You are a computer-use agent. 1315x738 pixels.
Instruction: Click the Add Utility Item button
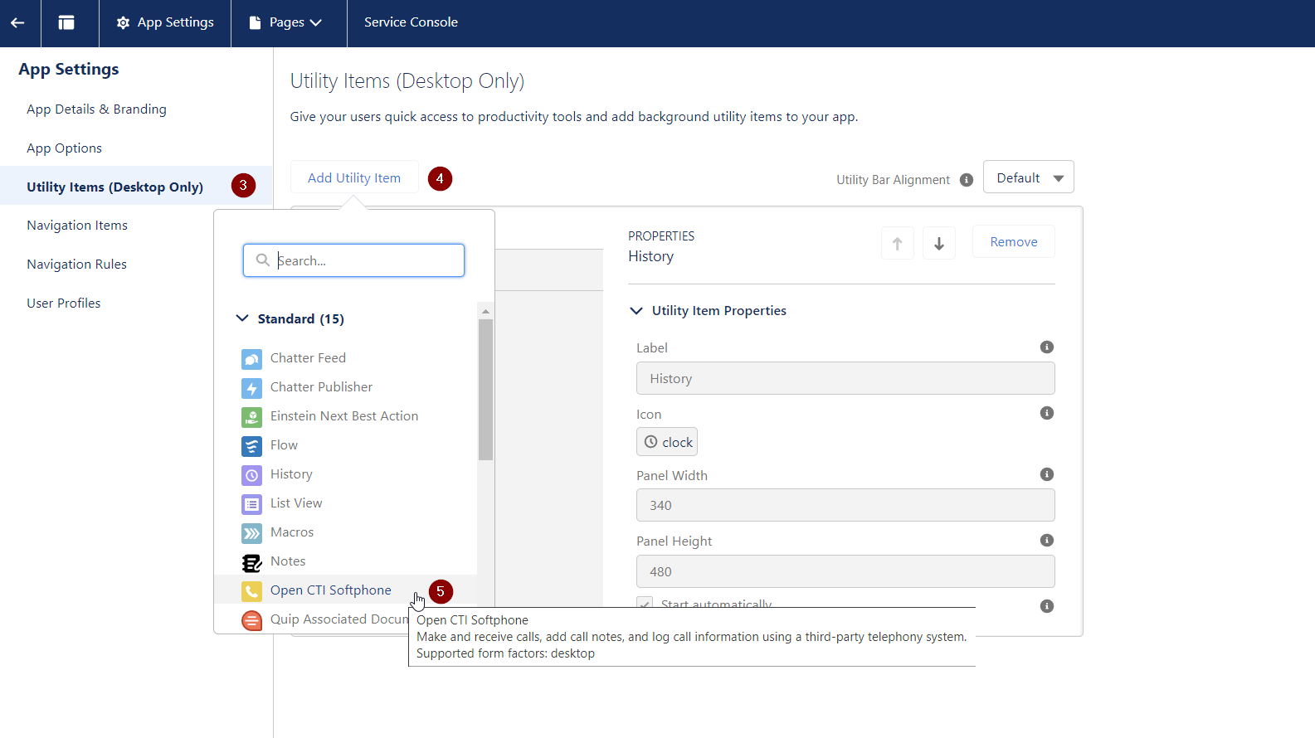point(354,177)
